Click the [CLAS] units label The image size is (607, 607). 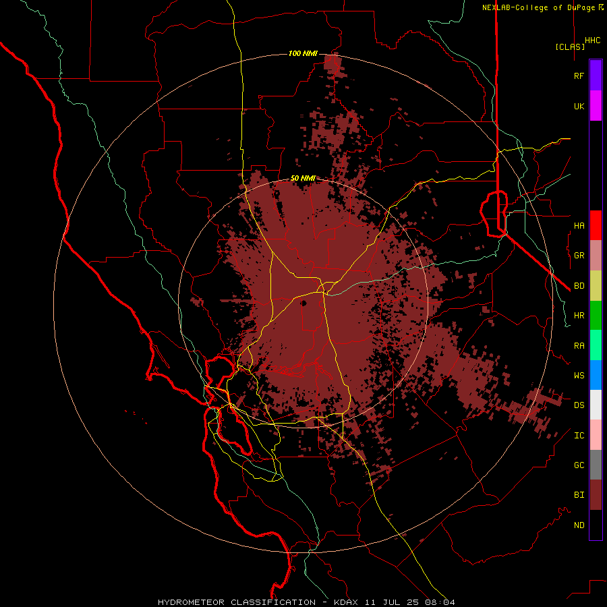click(570, 47)
